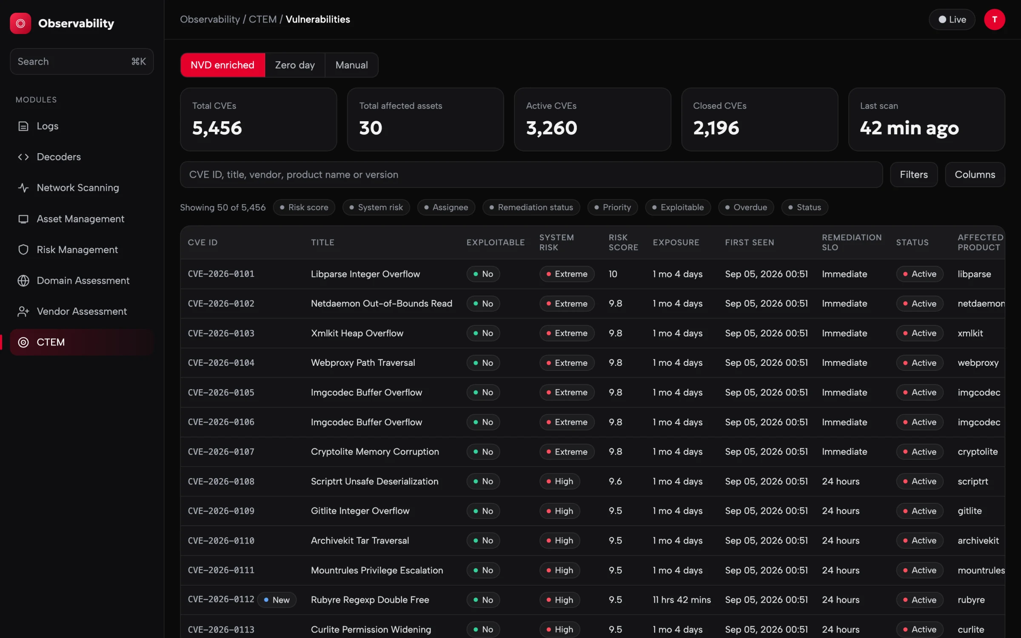Toggle the Status filter chip
Image resolution: width=1021 pixels, height=638 pixels.
coord(804,208)
